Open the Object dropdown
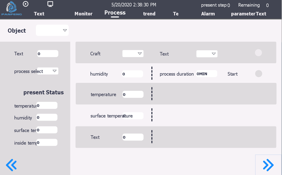The image size is (282, 175). (x=52, y=30)
